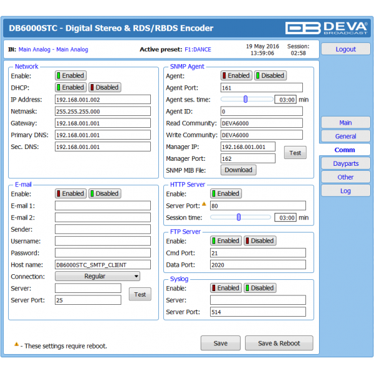Screen dimensions: 374x374
Task: Click the E-mail 1 field
Action: (103, 206)
